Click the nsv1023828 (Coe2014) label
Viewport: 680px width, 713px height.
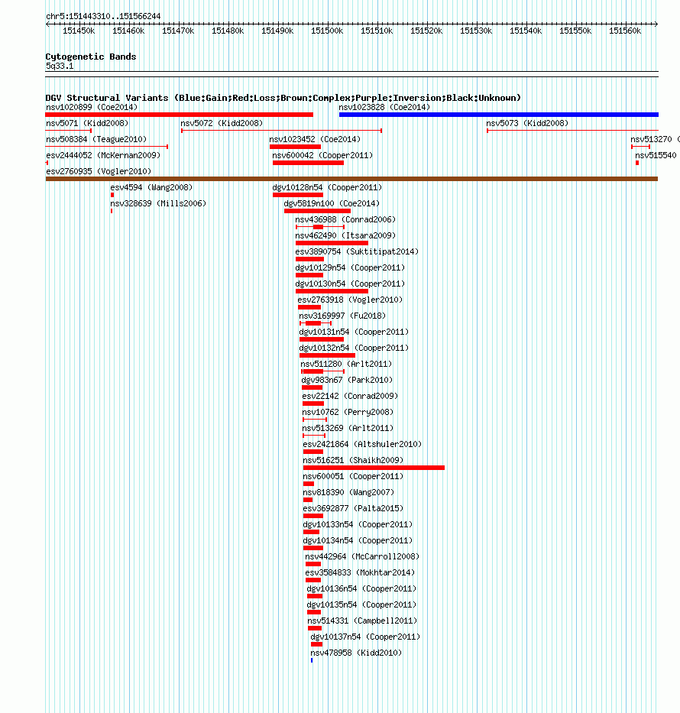tap(384, 107)
